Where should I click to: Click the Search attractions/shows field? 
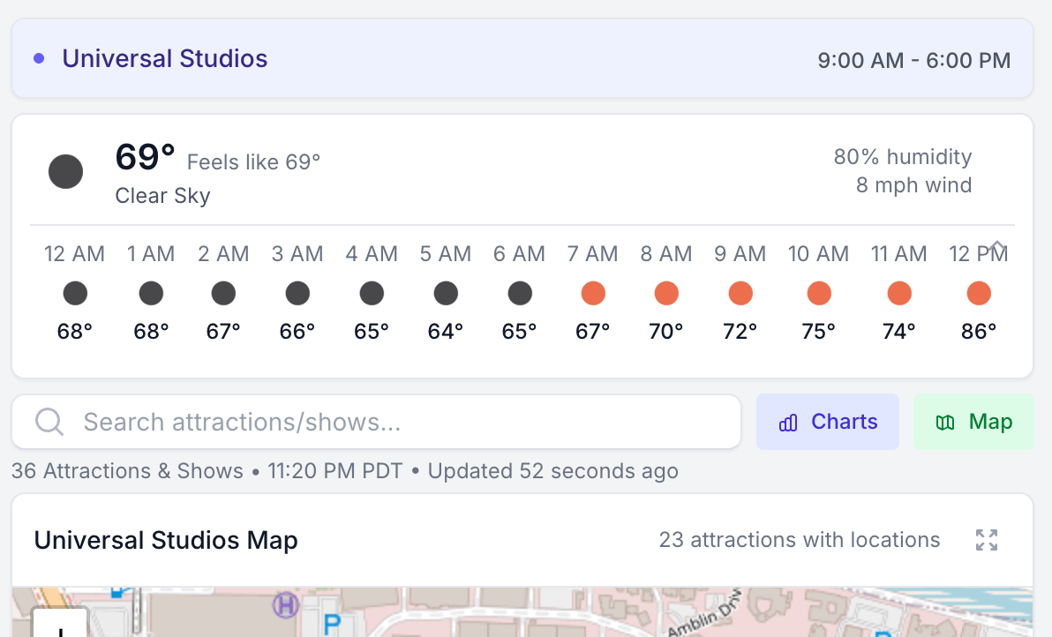(376, 422)
